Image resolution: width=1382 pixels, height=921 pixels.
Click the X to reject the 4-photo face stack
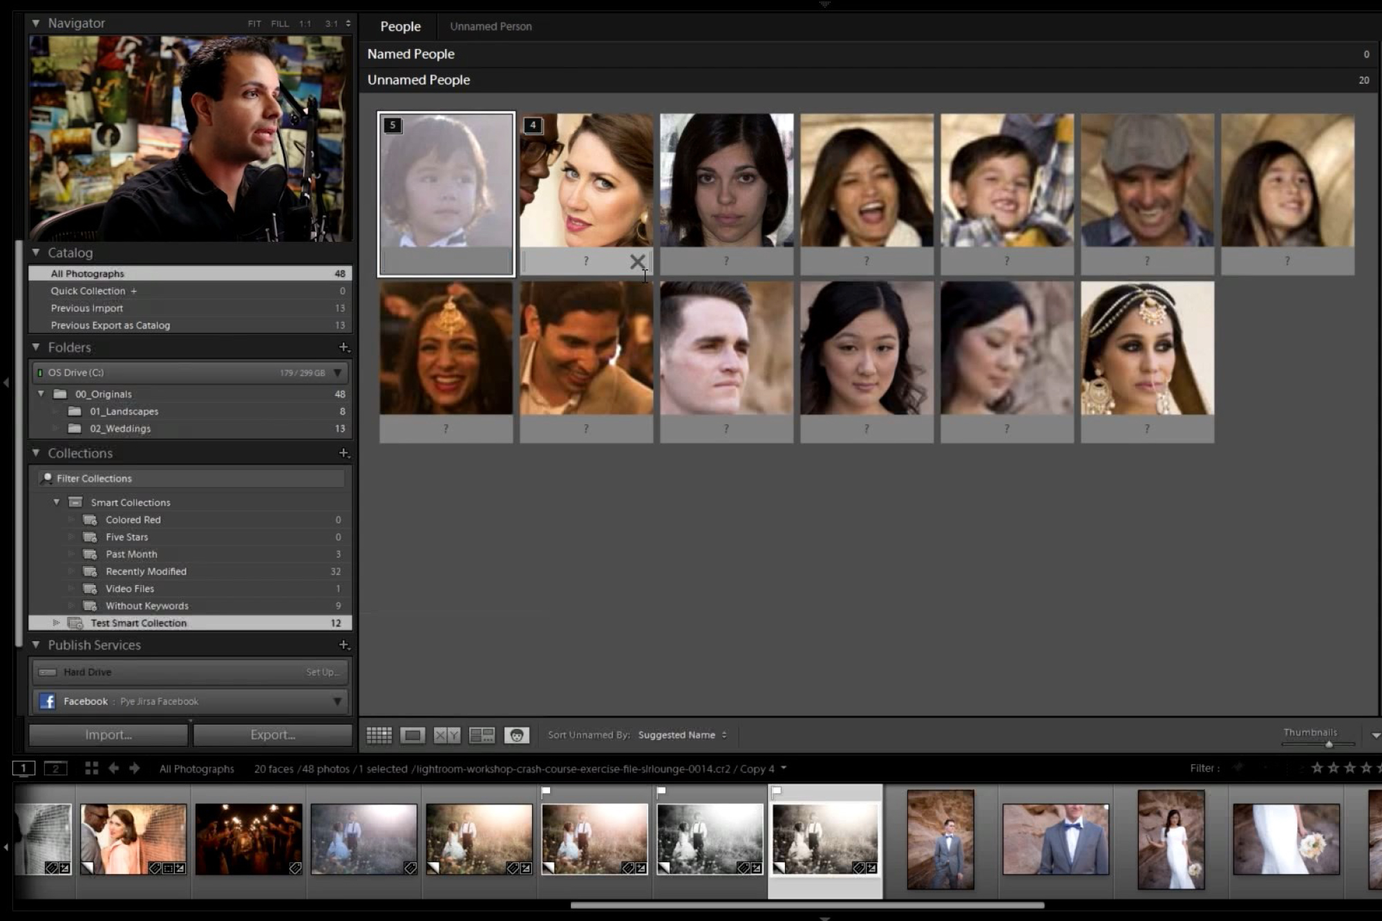(637, 261)
